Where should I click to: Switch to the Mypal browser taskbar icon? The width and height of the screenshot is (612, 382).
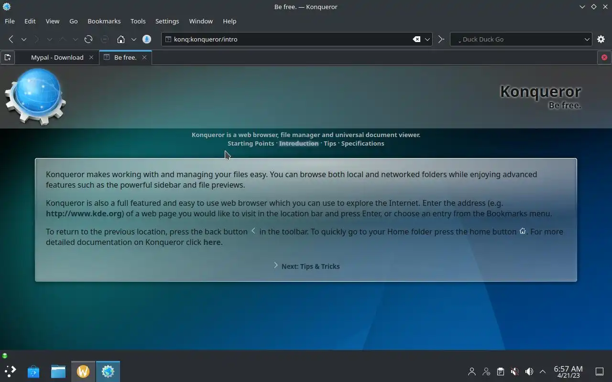83,371
